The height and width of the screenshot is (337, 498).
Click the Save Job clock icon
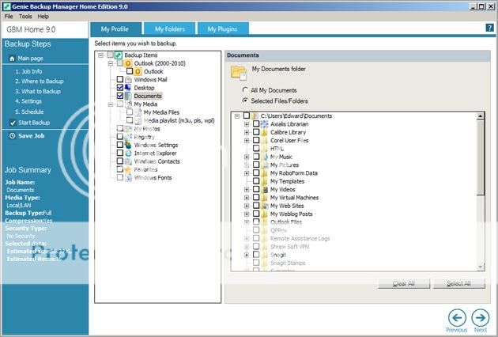click(x=12, y=136)
